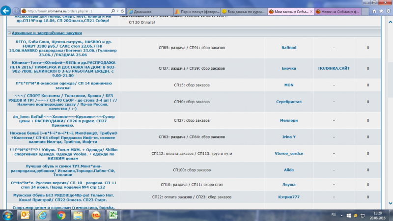The image size is (393, 221).
Task: Open Лучшая обувь и сумки ТУТ topic
Action: tap(63, 170)
